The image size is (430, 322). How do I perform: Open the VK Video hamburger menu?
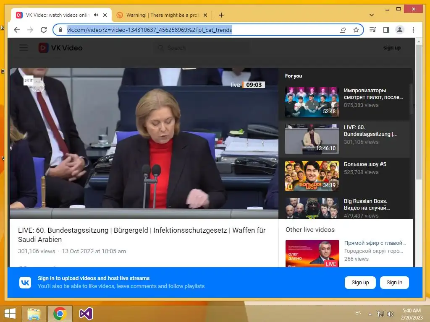(x=24, y=48)
